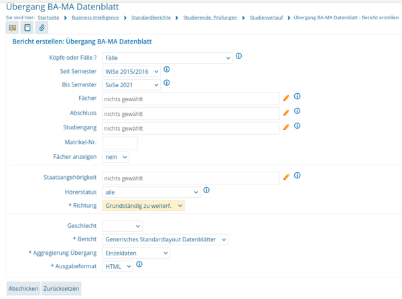402x299 pixels.
Task: Click the paperclip attachment icon
Action: point(42,27)
